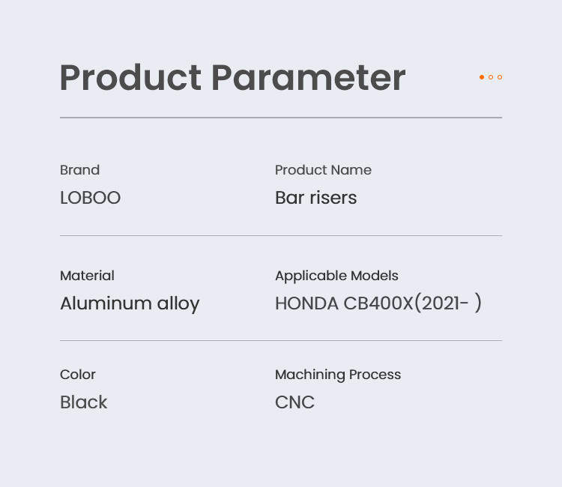Click the Material label
The image size is (562, 487).
pos(87,276)
